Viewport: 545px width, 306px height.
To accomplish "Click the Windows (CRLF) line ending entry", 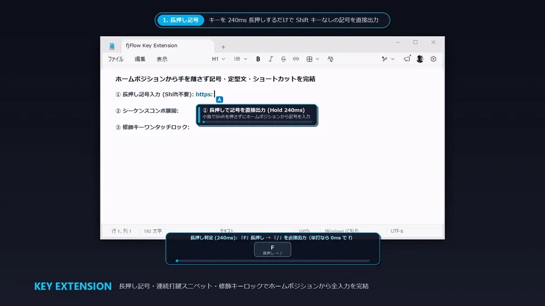I will tap(342, 231).
